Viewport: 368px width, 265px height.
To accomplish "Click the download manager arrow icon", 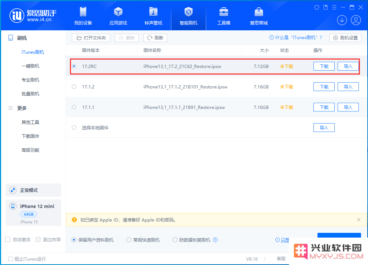I will click(x=342, y=20).
